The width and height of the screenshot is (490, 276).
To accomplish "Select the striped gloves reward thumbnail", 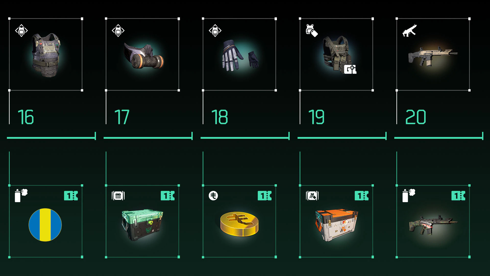I will (x=240, y=55).
